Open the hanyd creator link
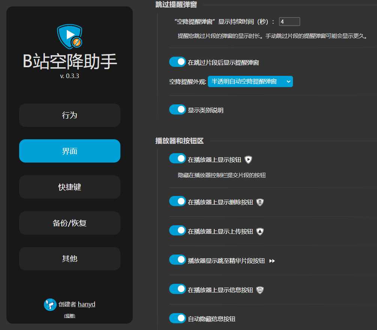 [87, 304]
